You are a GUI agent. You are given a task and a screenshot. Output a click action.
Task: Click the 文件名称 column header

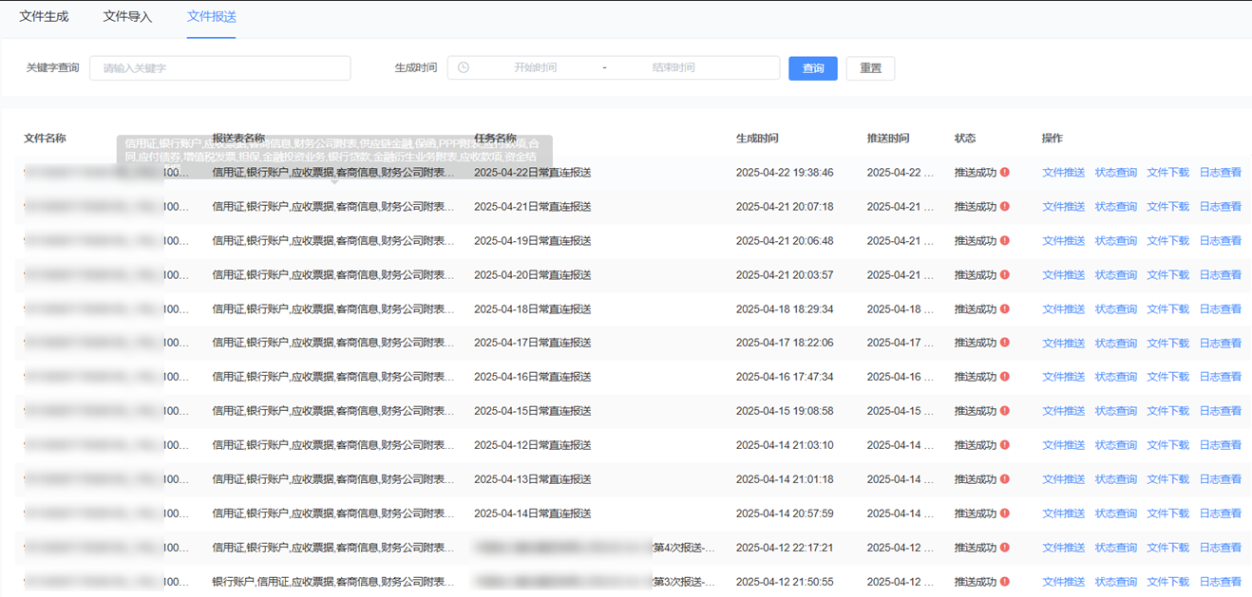tap(45, 139)
